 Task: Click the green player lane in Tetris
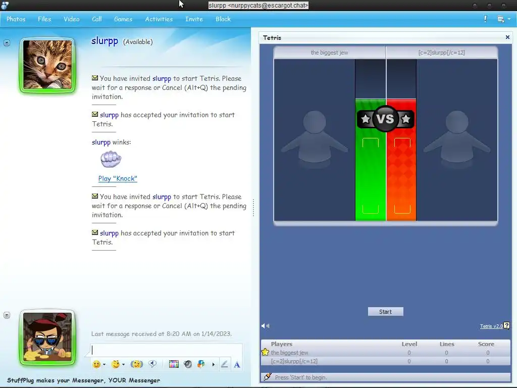point(370,160)
